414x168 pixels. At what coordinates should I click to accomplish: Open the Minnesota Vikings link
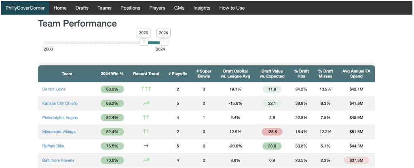click(x=59, y=132)
